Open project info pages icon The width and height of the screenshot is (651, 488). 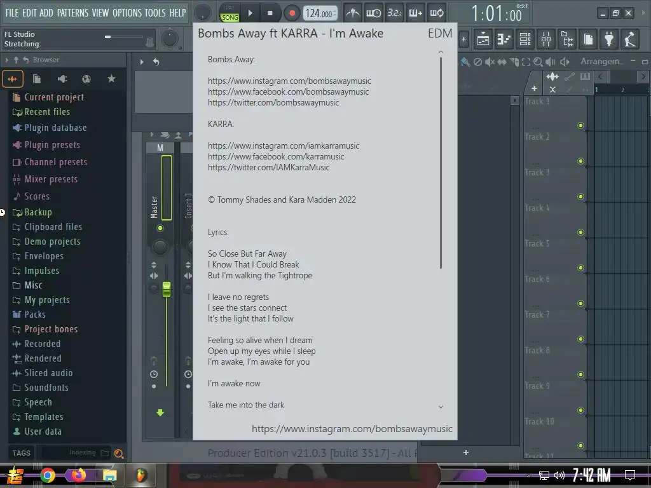588,39
